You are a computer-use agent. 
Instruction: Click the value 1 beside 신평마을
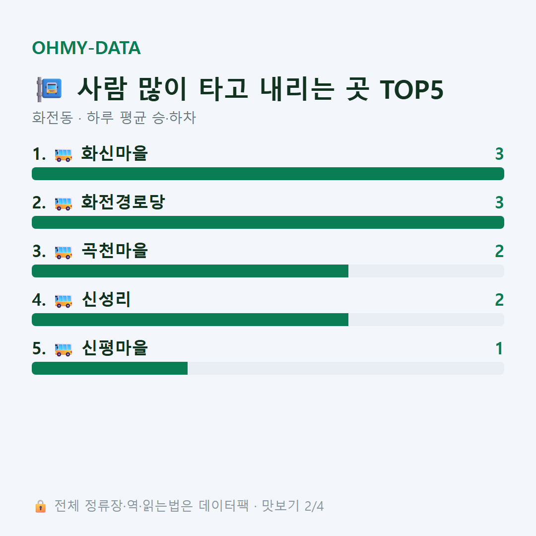499,349
